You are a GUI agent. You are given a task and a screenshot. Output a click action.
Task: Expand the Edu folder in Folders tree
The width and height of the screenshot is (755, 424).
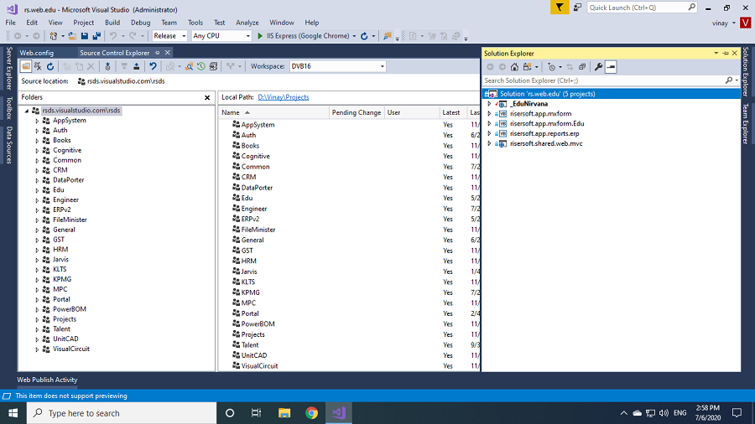pos(37,190)
